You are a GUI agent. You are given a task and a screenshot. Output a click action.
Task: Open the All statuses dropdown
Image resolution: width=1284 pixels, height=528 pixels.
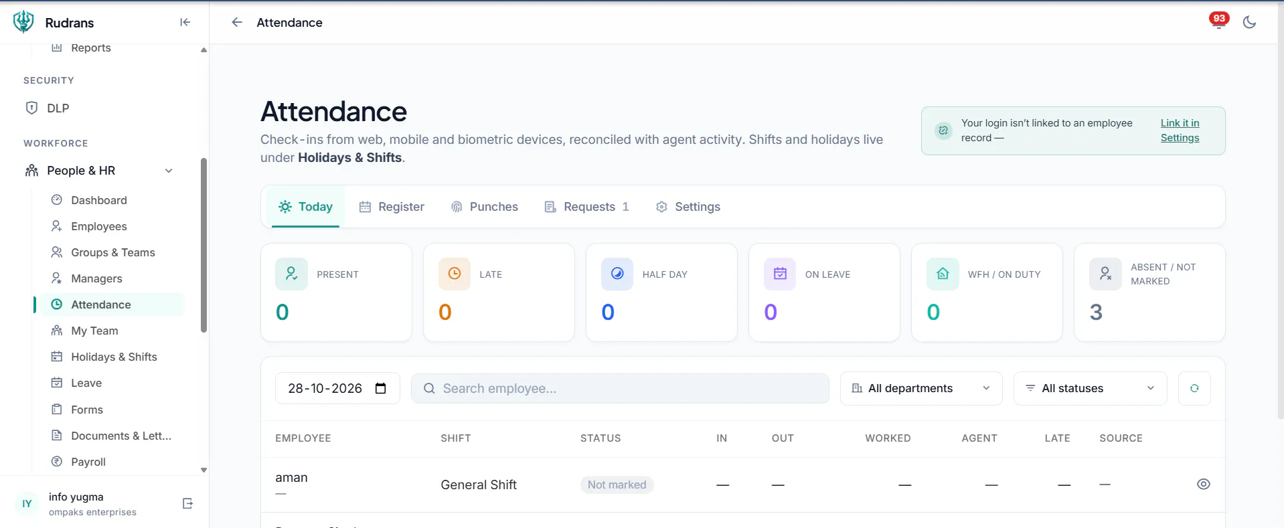[x=1090, y=388]
